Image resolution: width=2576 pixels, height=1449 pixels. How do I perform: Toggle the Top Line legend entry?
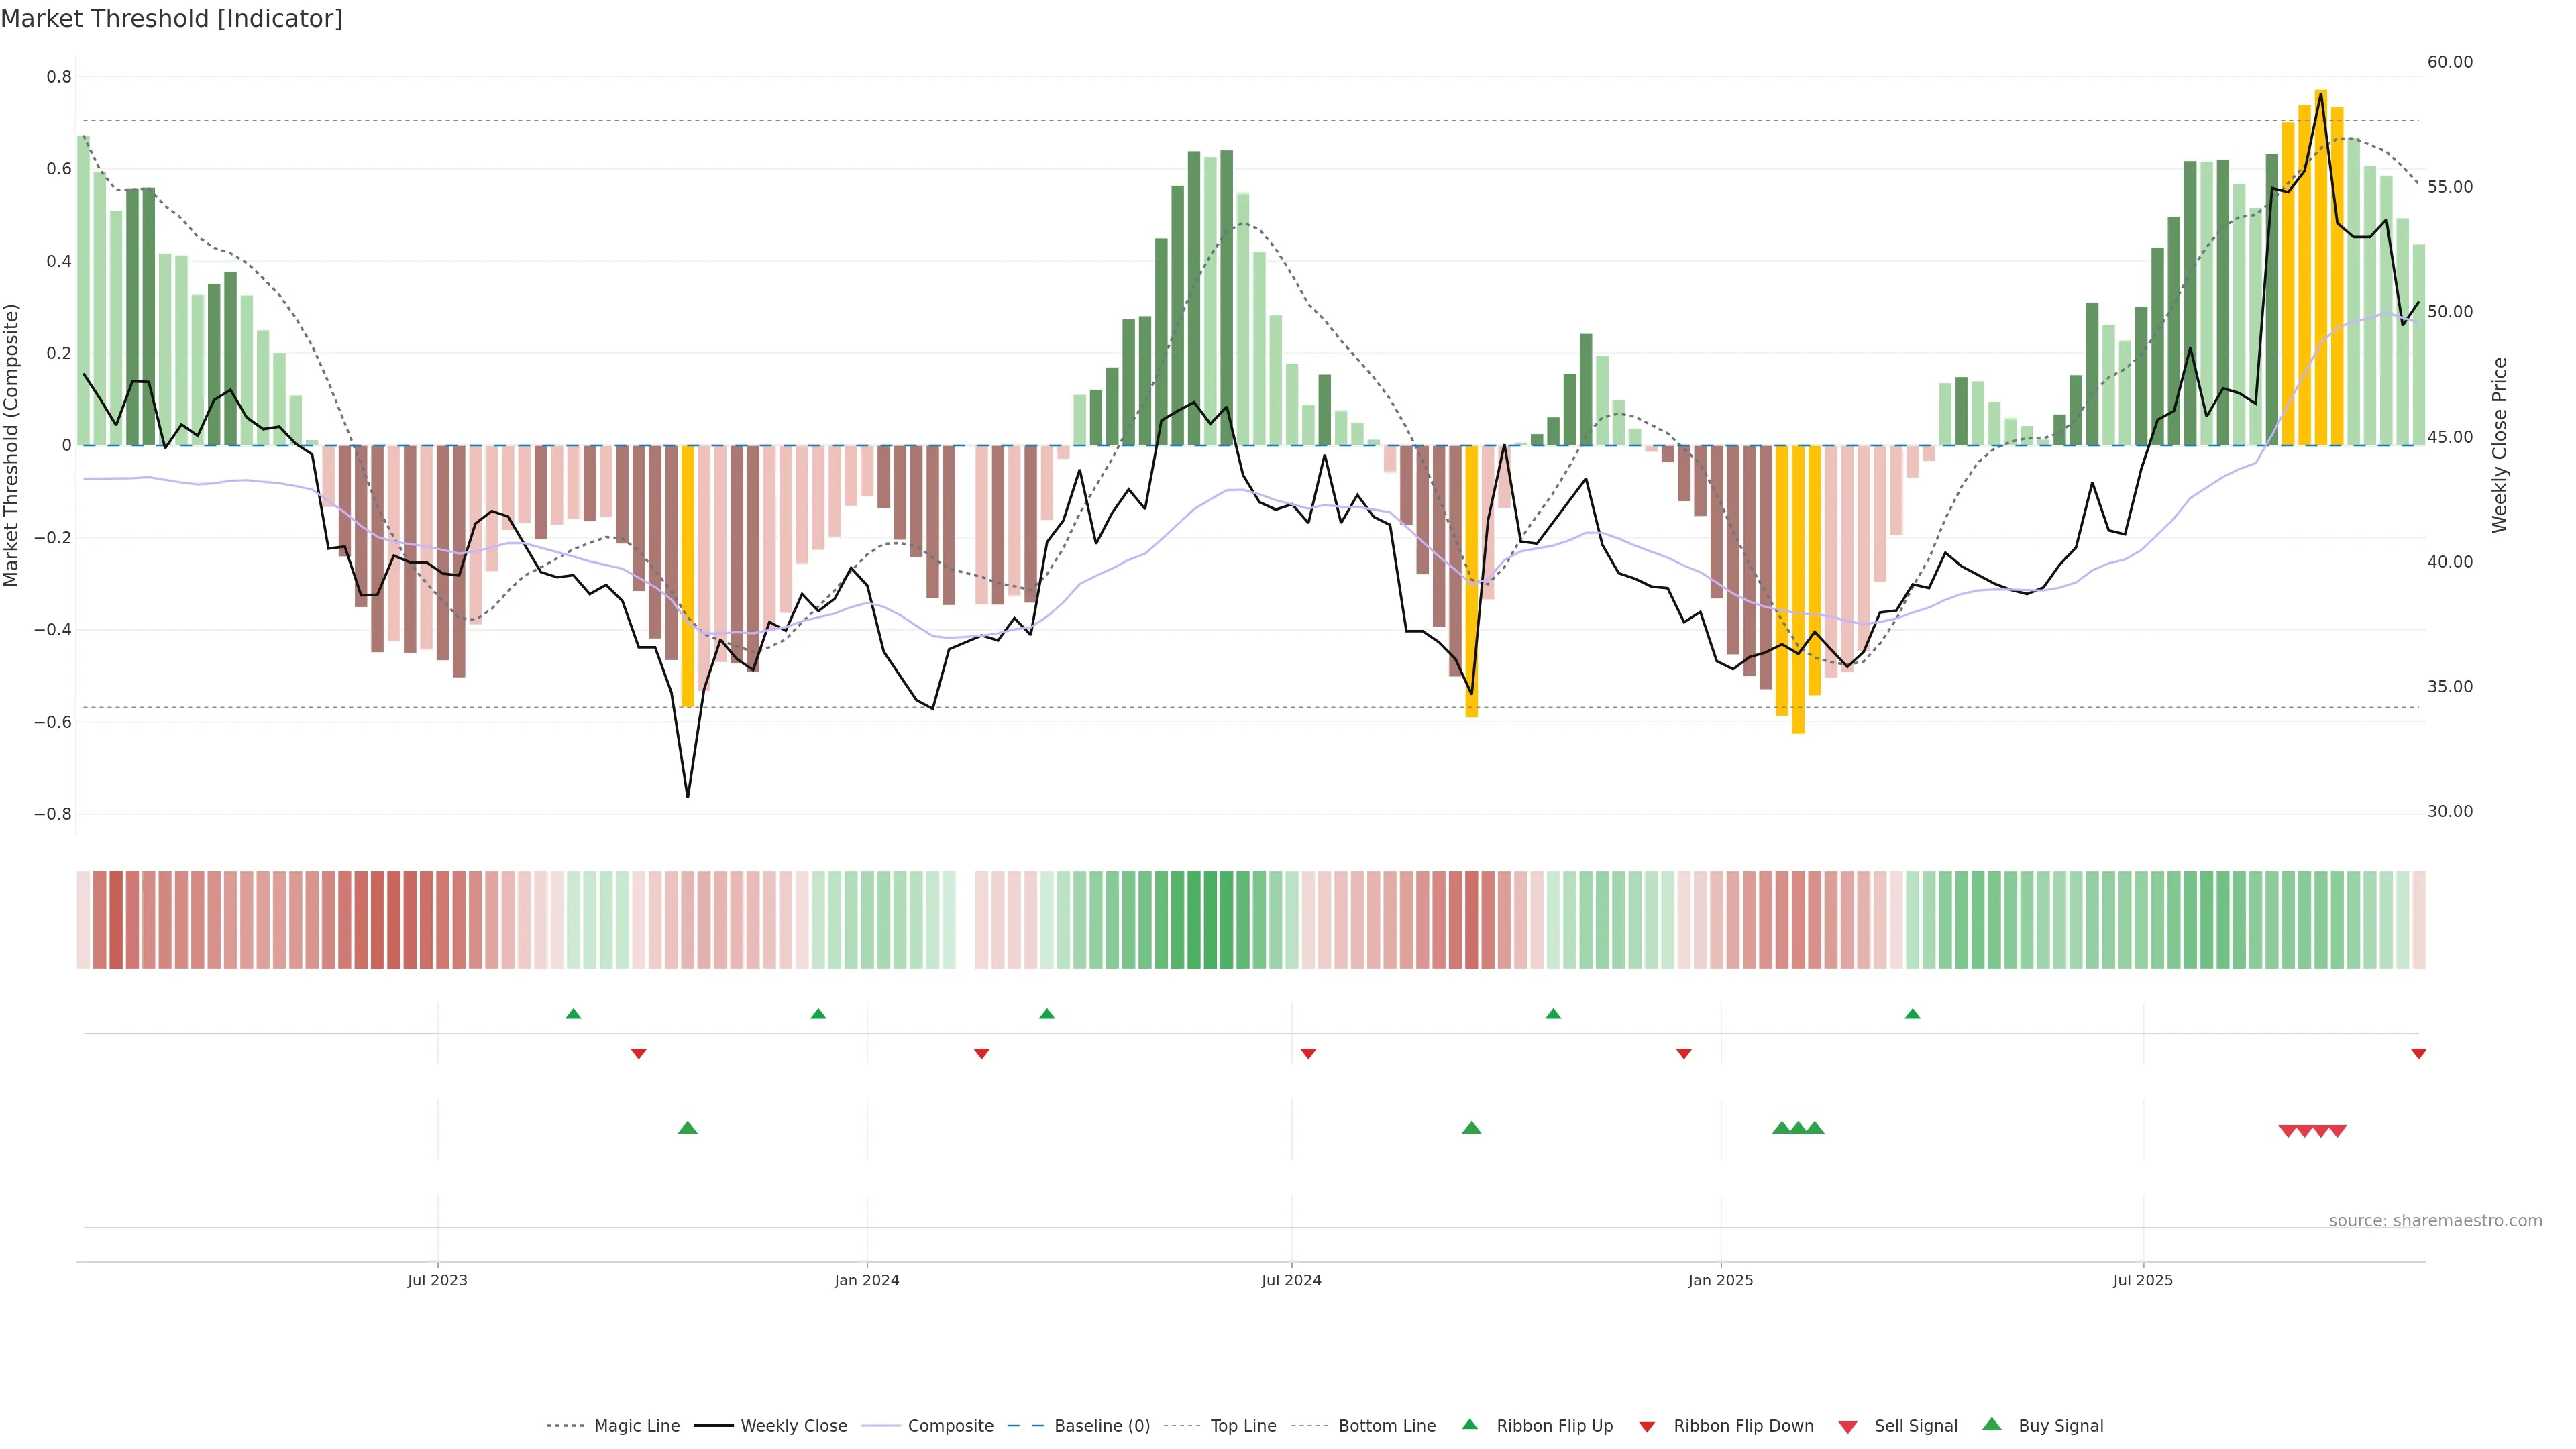(x=1243, y=1426)
